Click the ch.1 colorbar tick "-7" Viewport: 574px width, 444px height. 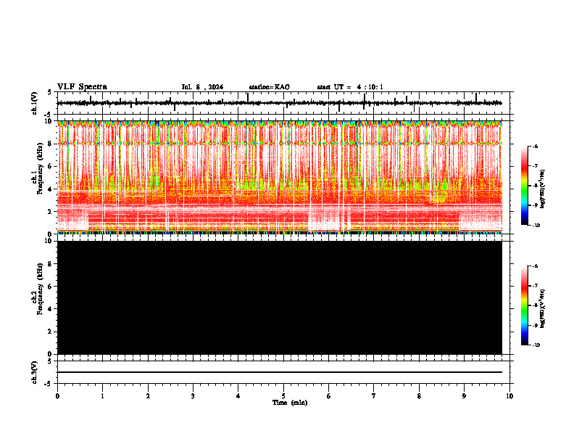click(x=535, y=166)
